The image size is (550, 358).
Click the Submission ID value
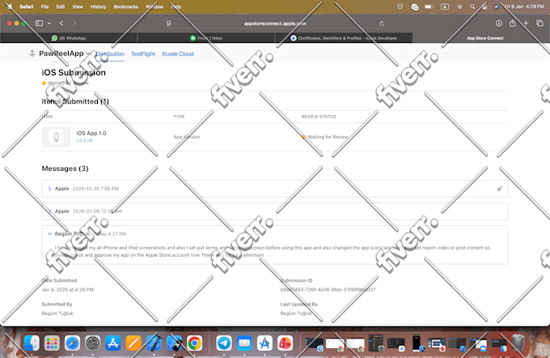[328, 290]
